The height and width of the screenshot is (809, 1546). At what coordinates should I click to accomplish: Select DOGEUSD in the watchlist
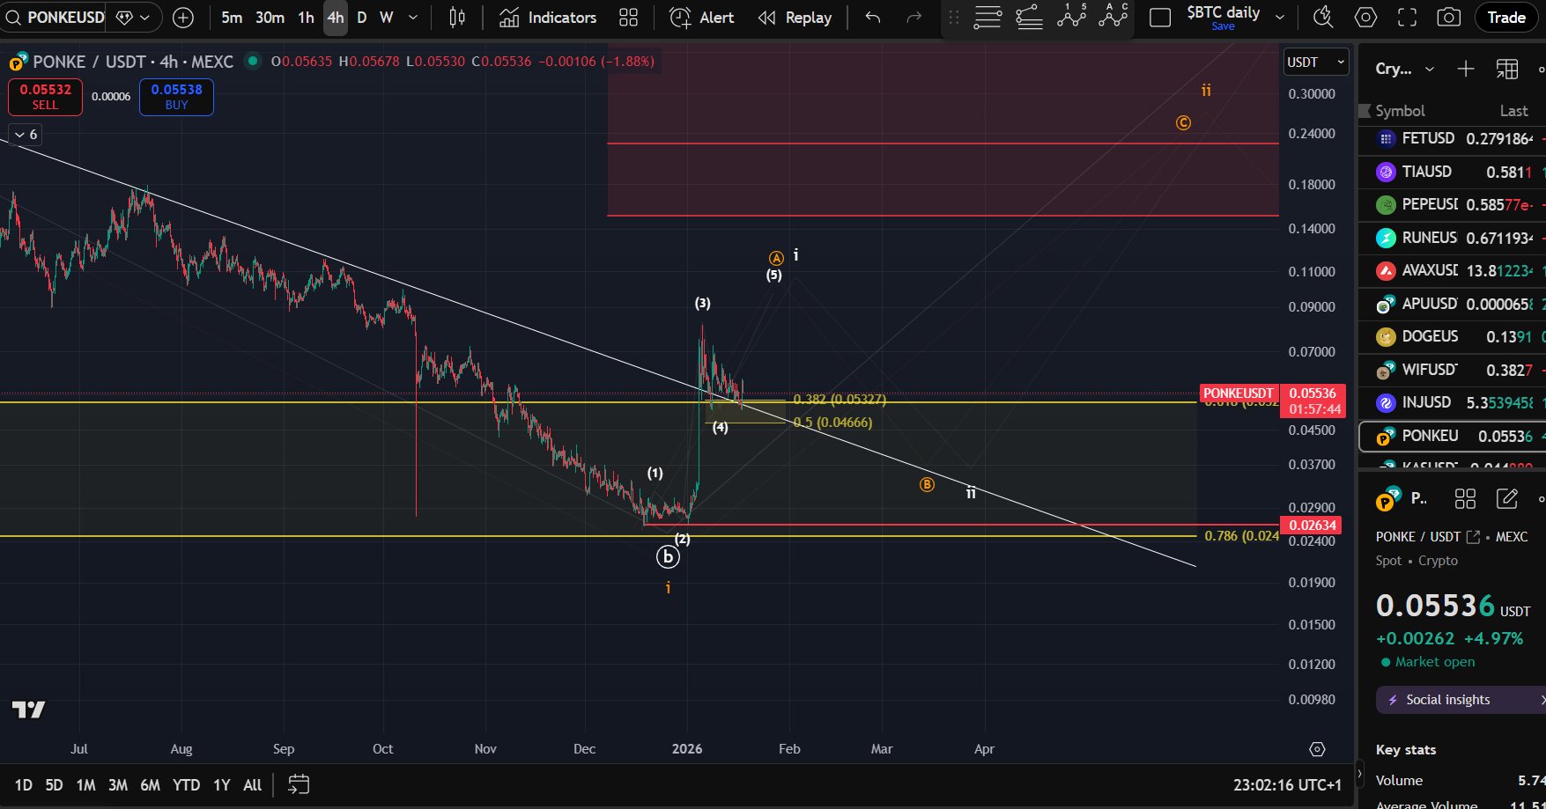coord(1452,336)
